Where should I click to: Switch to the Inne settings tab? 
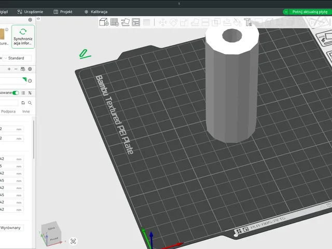pos(26,112)
